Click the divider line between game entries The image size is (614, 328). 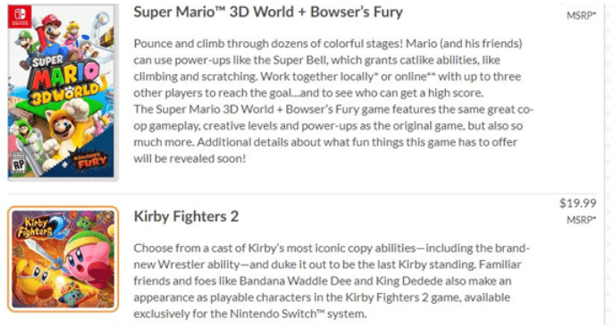301,193
